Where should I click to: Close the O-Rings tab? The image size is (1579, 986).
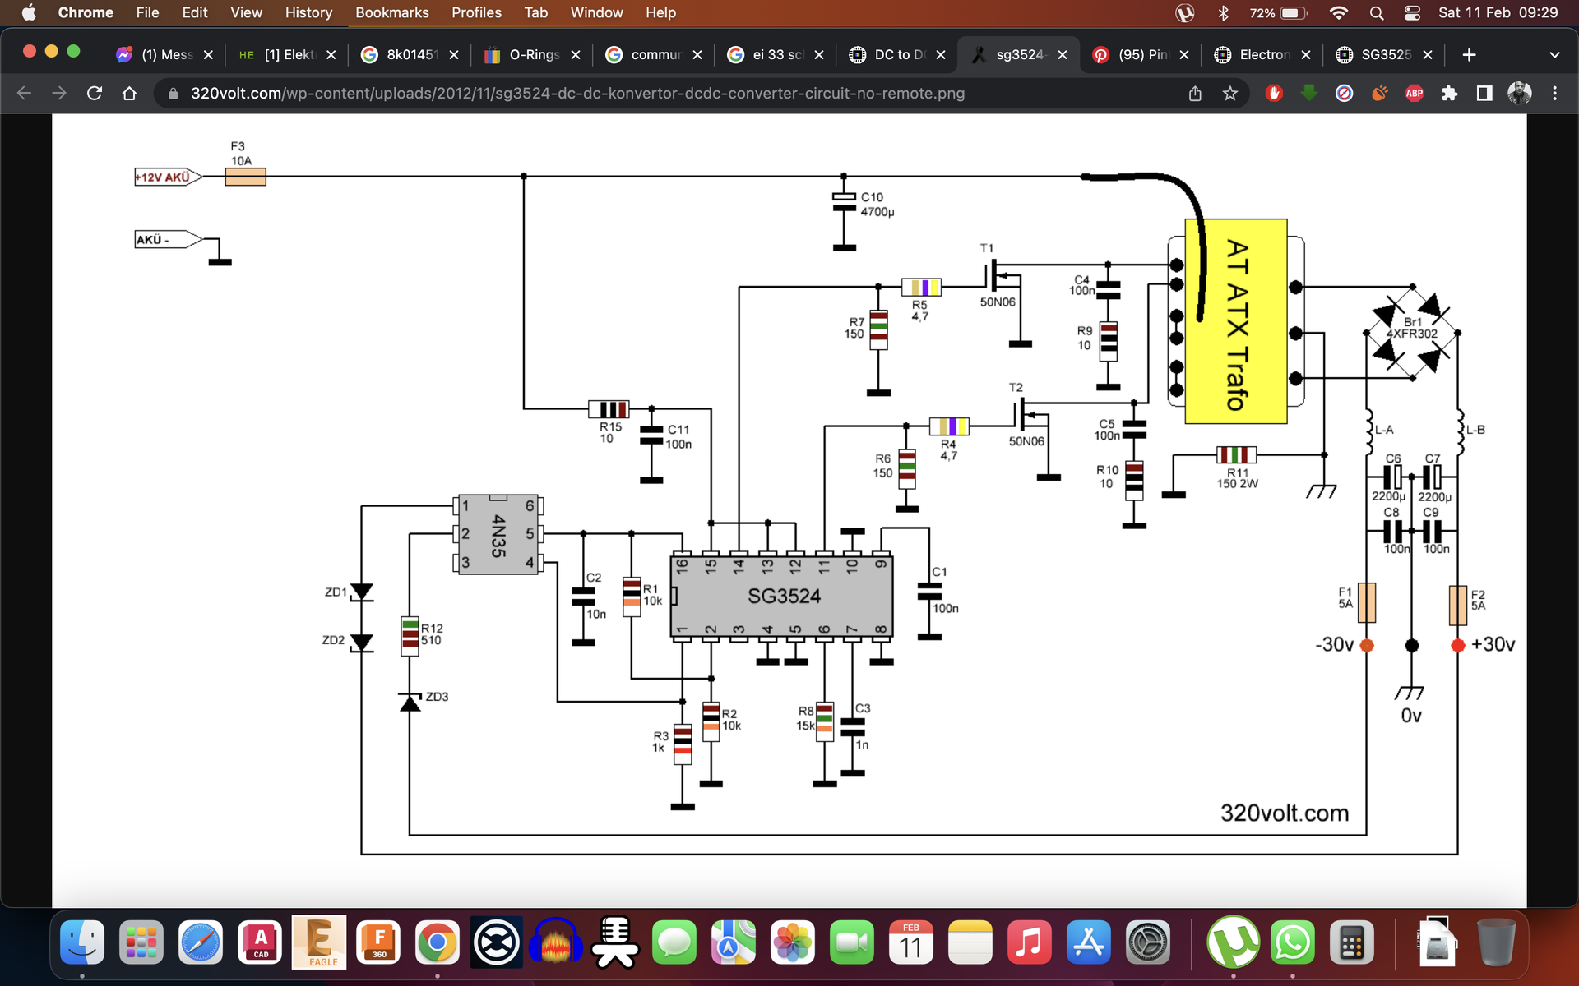point(576,55)
